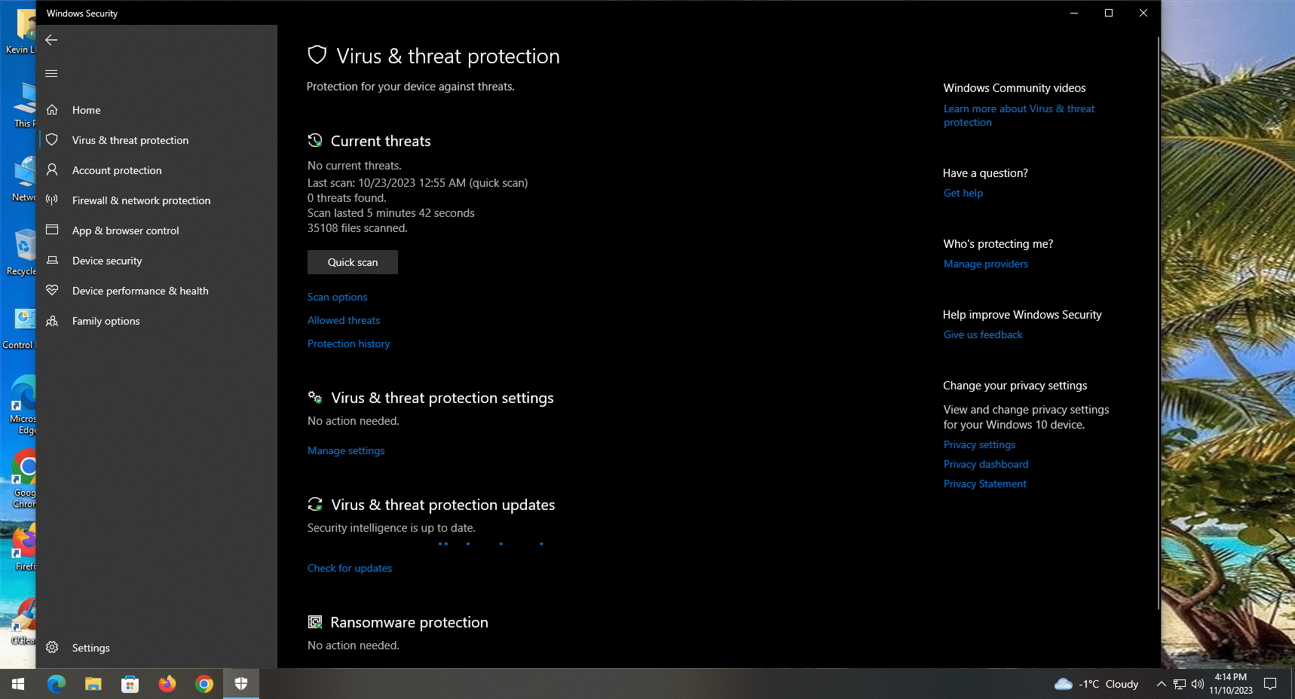
Task: Open Firewall & network protection
Action: [x=157, y=200]
